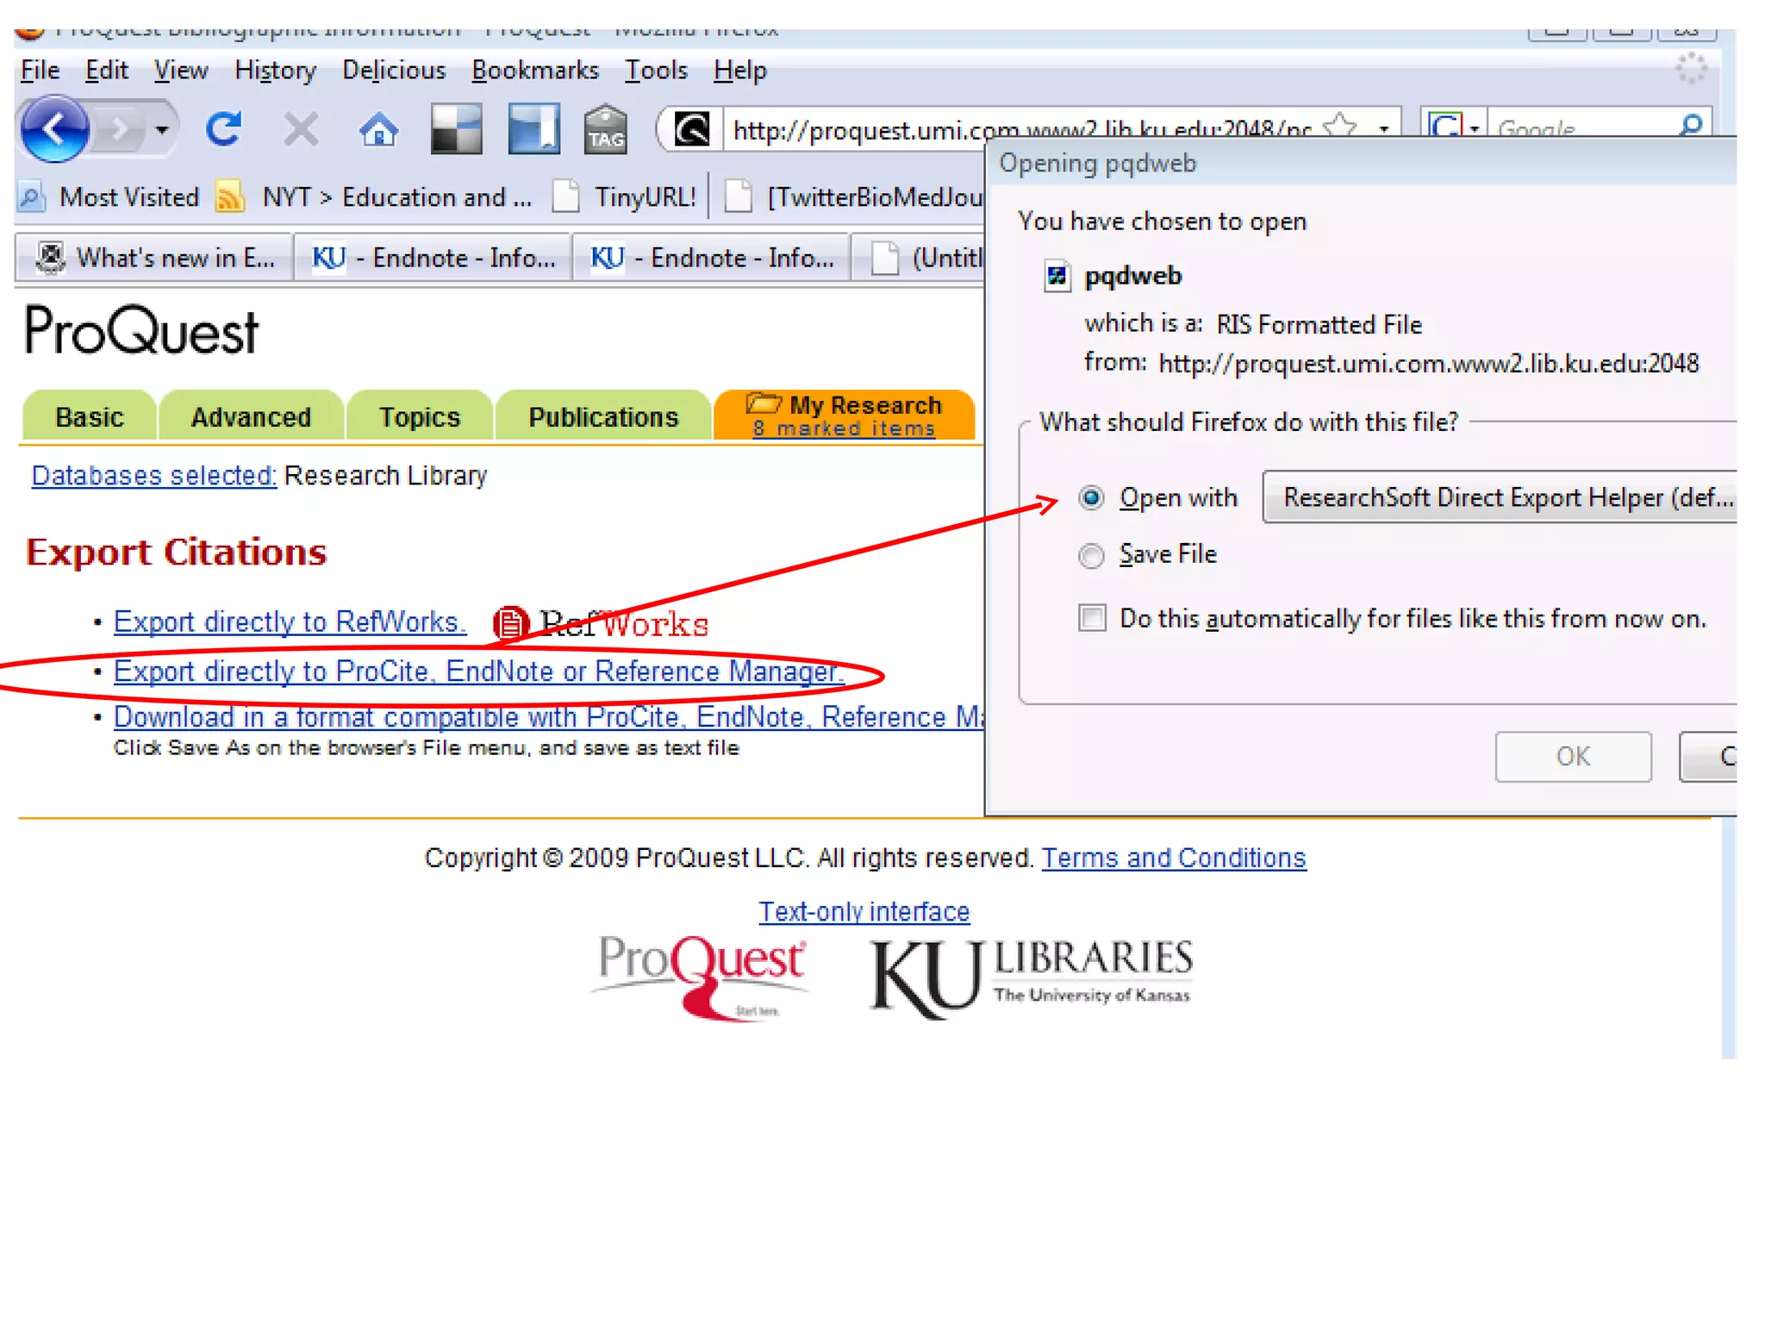The image size is (1765, 1324).
Task: Switch to the (Untitled) tab
Action: click(x=919, y=258)
